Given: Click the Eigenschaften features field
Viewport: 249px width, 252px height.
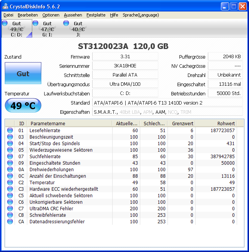Looking at the screenshot, I should tap(168, 112).
